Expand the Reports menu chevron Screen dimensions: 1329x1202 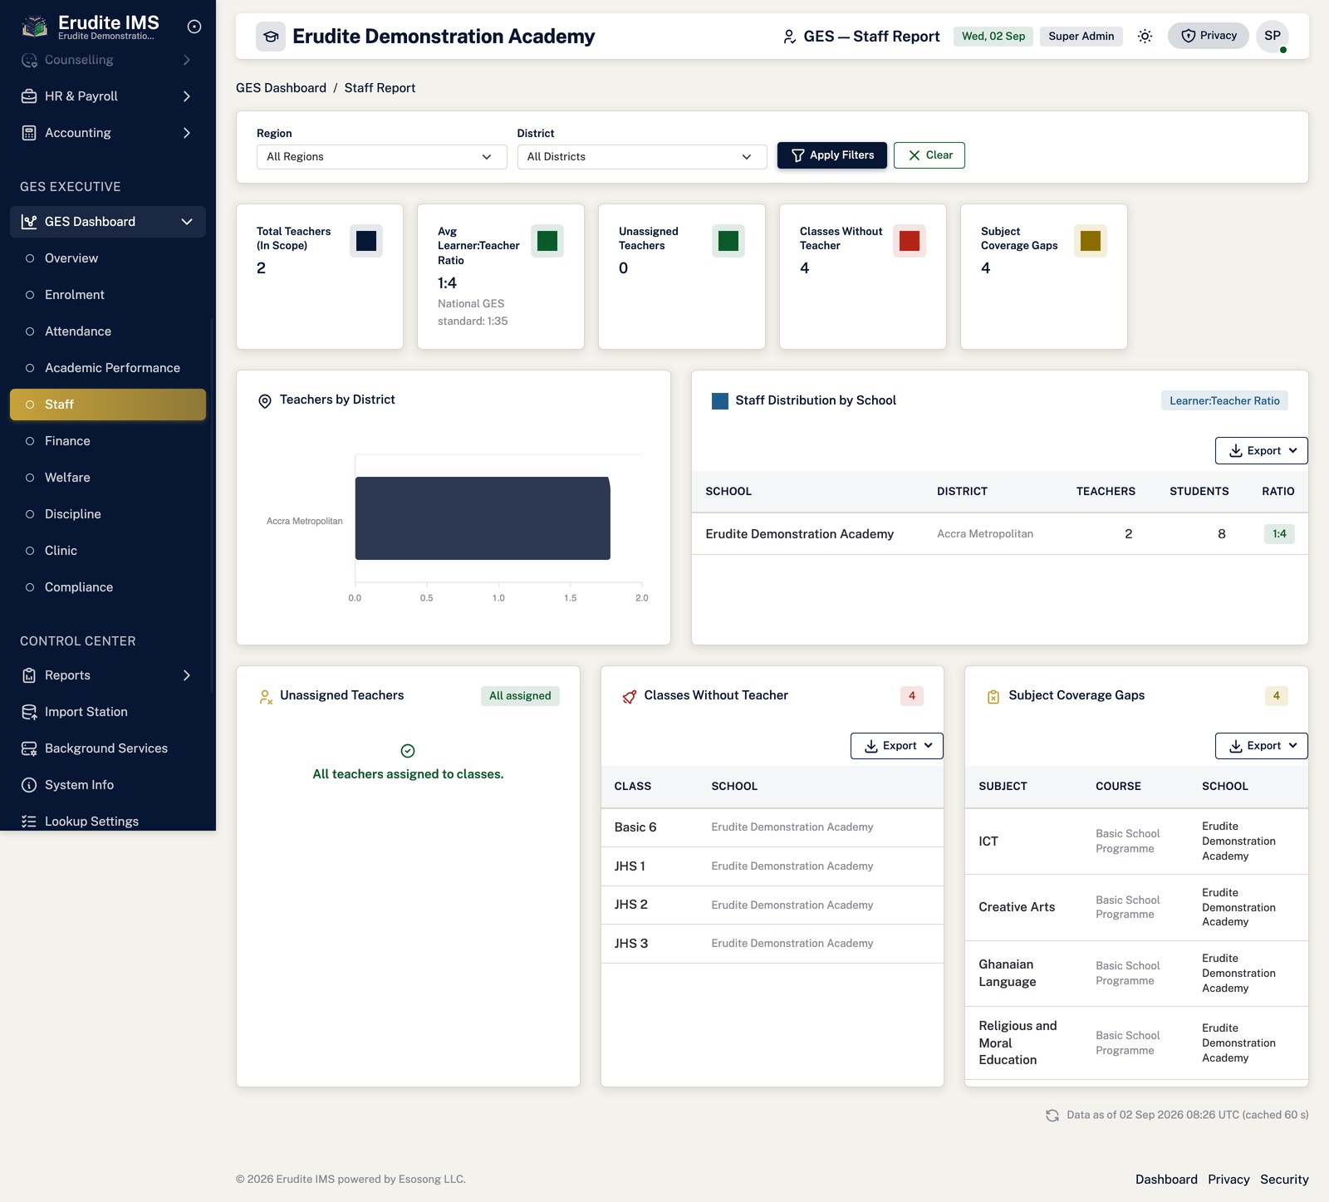pos(187,675)
